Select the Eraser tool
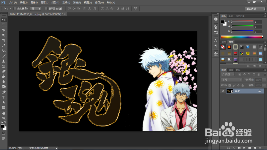 3,71
